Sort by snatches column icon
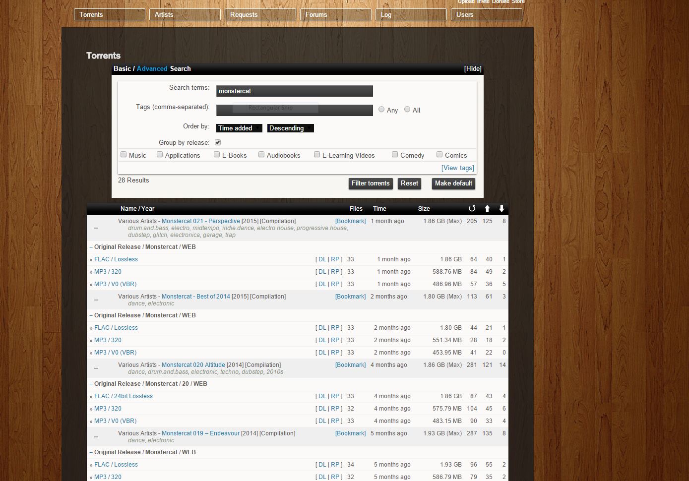 click(x=472, y=209)
